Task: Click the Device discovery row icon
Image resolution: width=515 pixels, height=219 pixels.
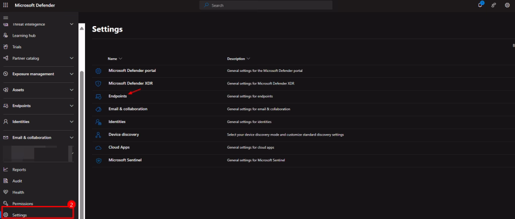Action: [x=98, y=135]
